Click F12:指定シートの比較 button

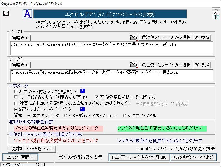coord(193,157)
